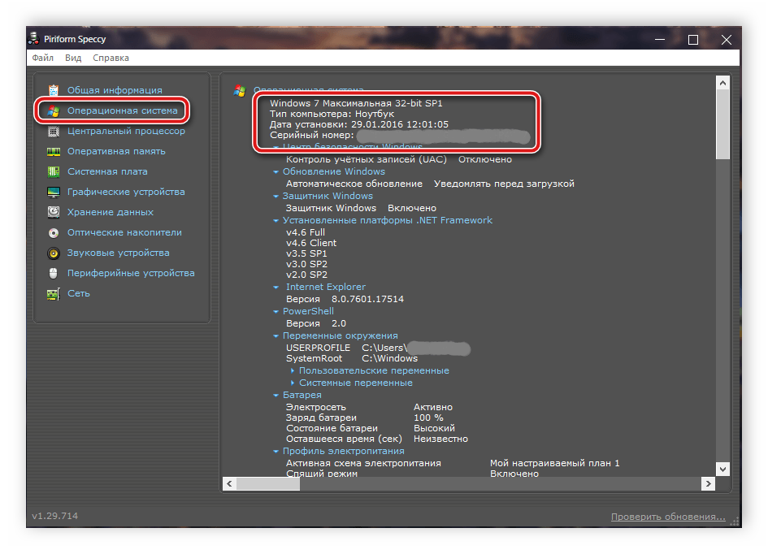This screenshot has width=768, height=554.
Task: Select the Звуковые устройства speaker icon
Action: pyautogui.click(x=54, y=253)
